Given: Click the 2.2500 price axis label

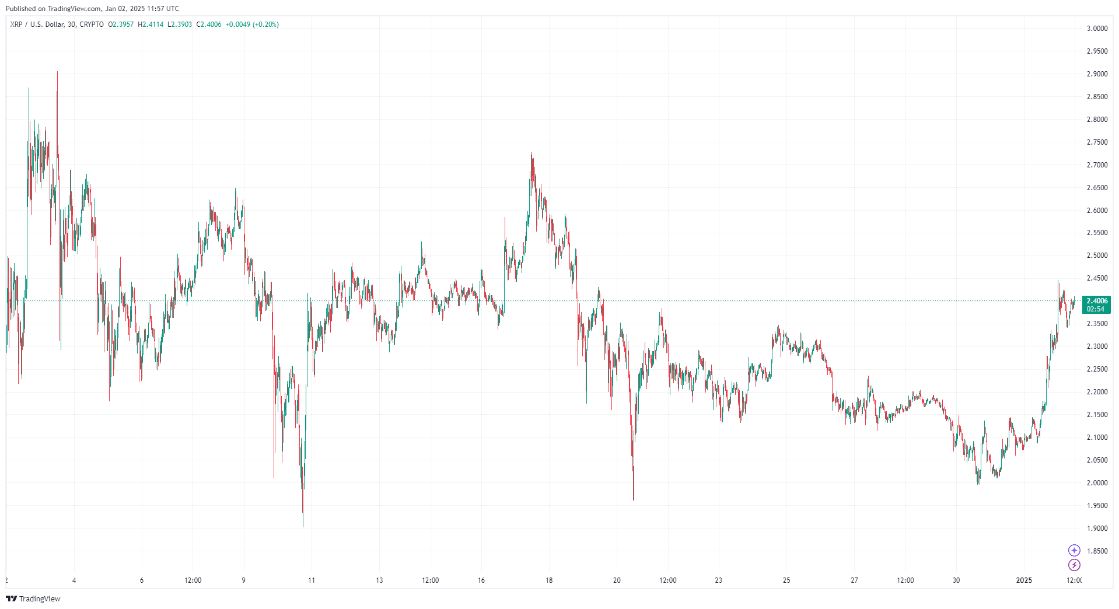Looking at the screenshot, I should pos(1097,369).
